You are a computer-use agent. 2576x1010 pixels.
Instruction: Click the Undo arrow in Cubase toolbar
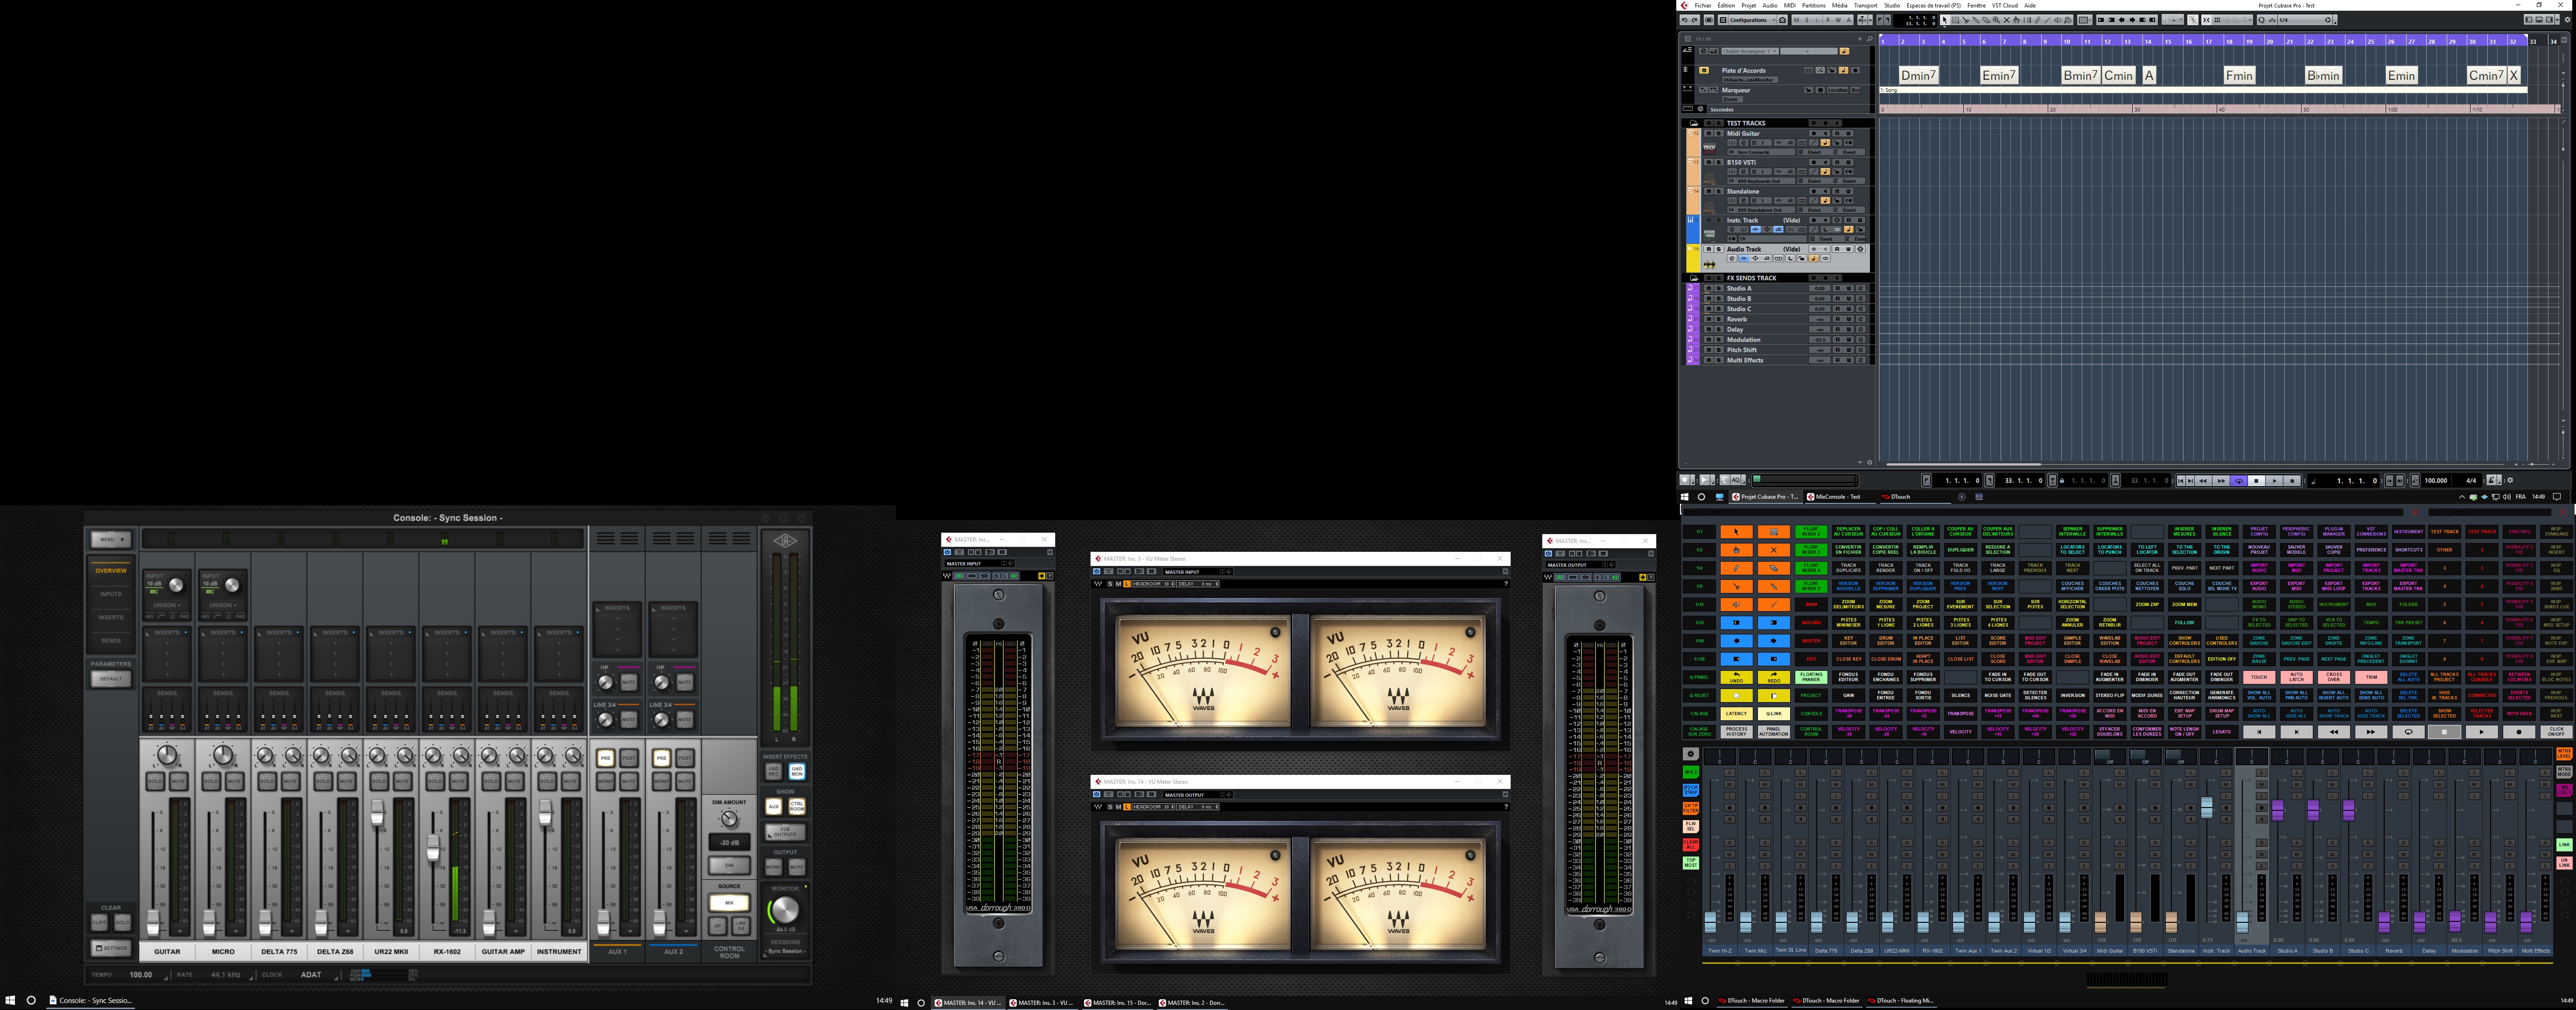1685,20
